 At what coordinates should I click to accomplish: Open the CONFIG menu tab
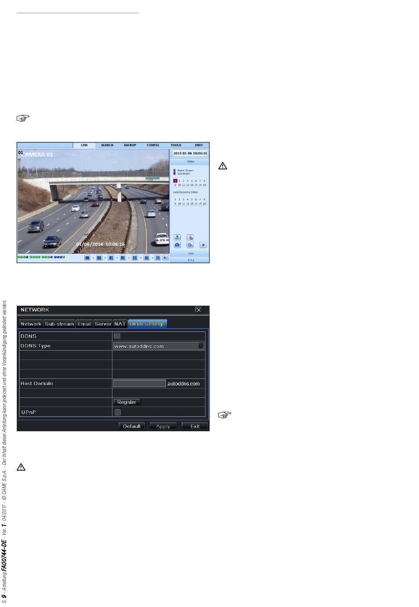coord(153,145)
